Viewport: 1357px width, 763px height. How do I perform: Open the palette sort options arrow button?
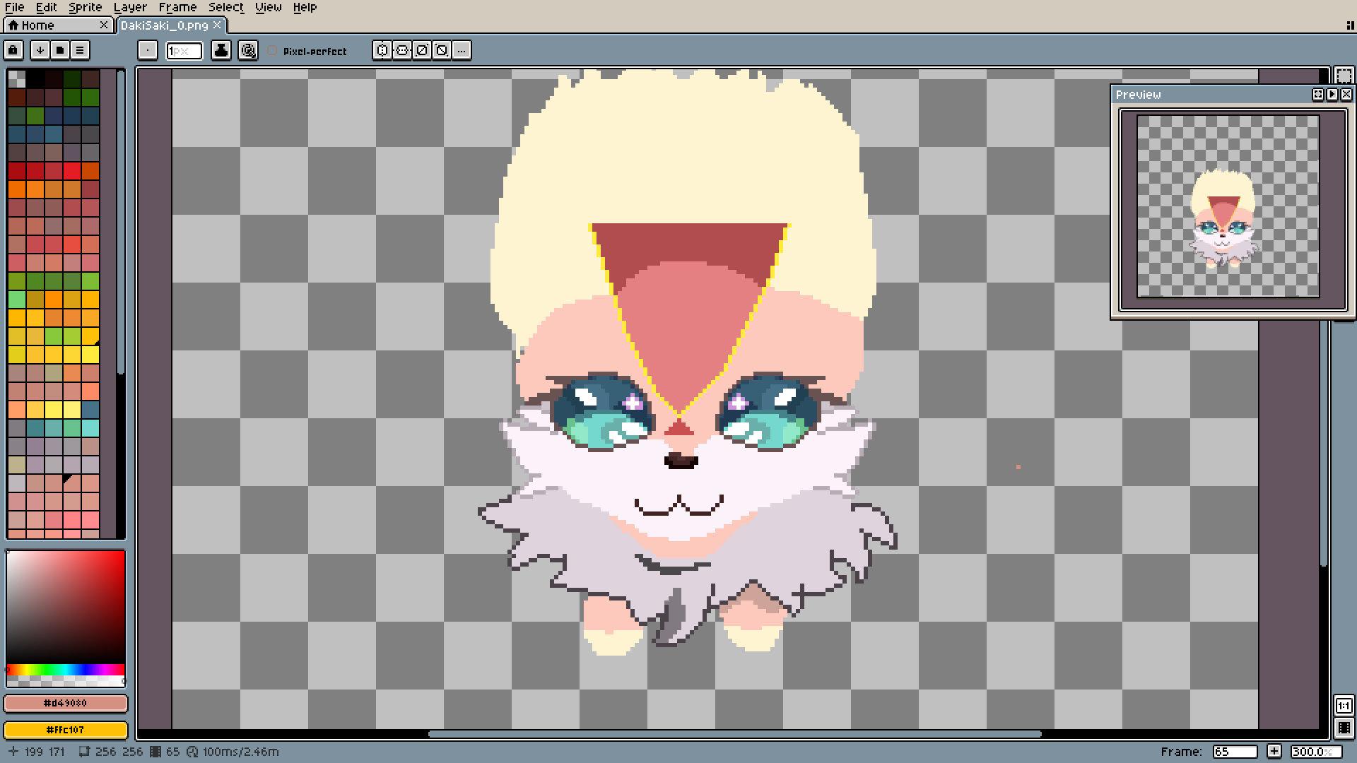pyautogui.click(x=40, y=50)
